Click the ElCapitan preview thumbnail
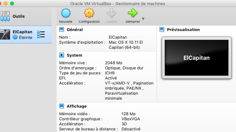Image resolution: width=236 pixels, height=132 pixels. click(196, 58)
